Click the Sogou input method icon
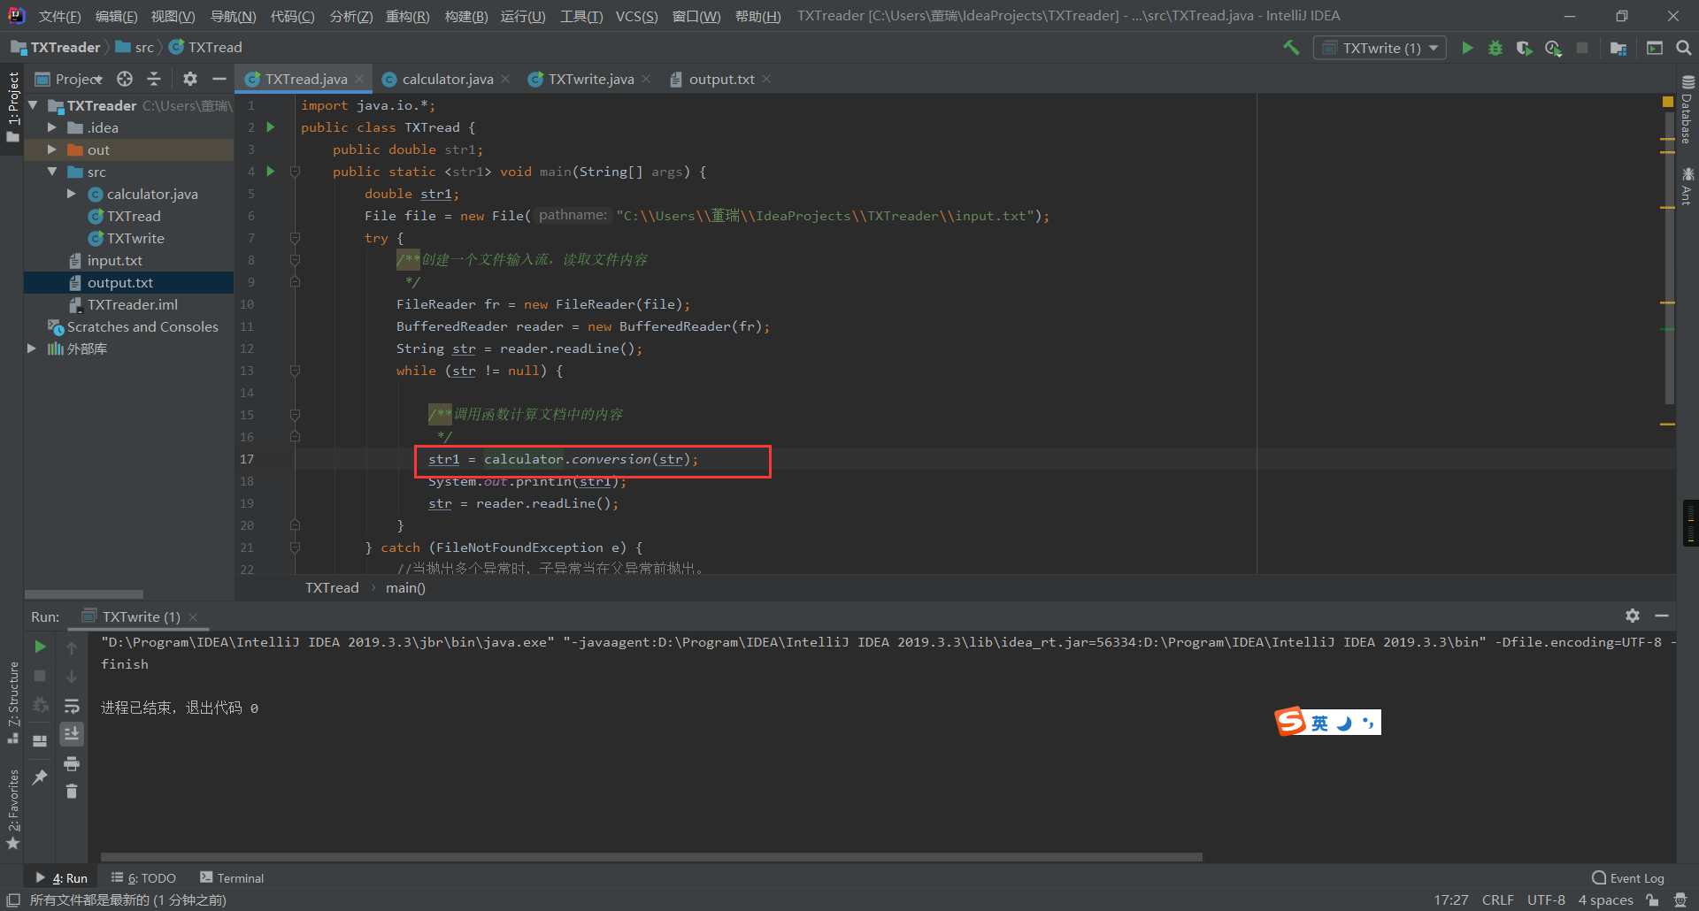1699x911 pixels. (1290, 722)
